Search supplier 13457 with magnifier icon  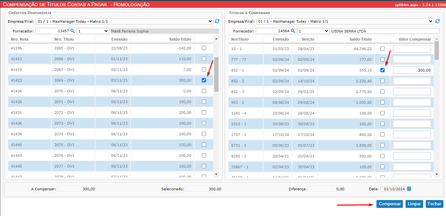click(72, 31)
